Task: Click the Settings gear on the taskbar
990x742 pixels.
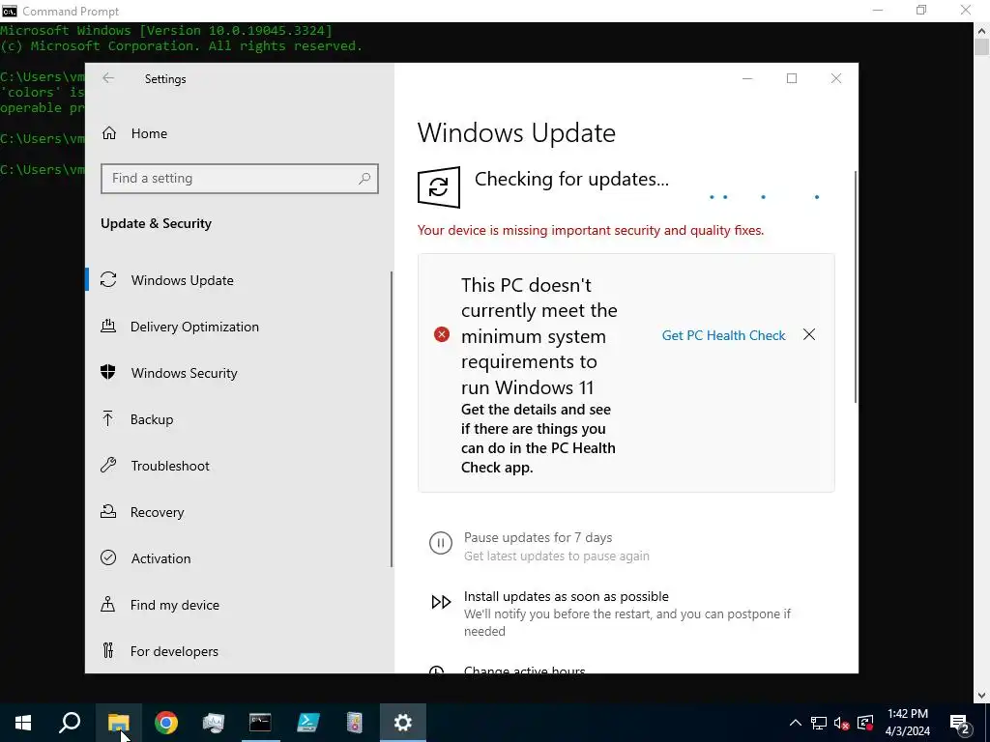Action: point(403,723)
